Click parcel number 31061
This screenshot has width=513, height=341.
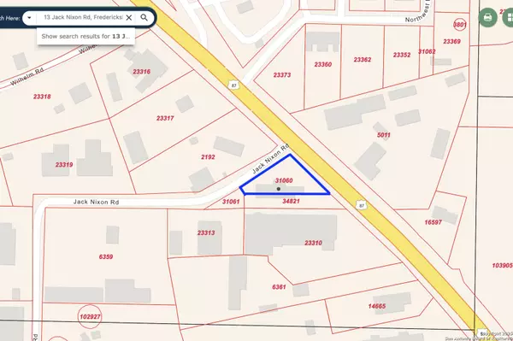(231, 202)
